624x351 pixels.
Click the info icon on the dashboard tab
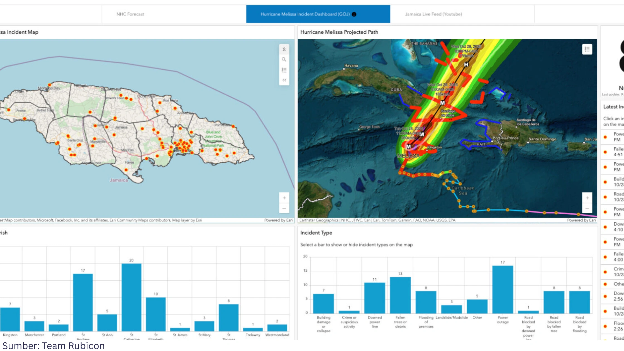coord(354,14)
